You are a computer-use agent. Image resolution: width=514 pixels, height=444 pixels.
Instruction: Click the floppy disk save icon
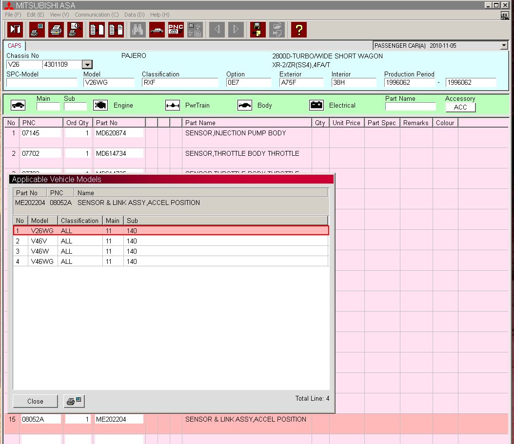click(257, 30)
